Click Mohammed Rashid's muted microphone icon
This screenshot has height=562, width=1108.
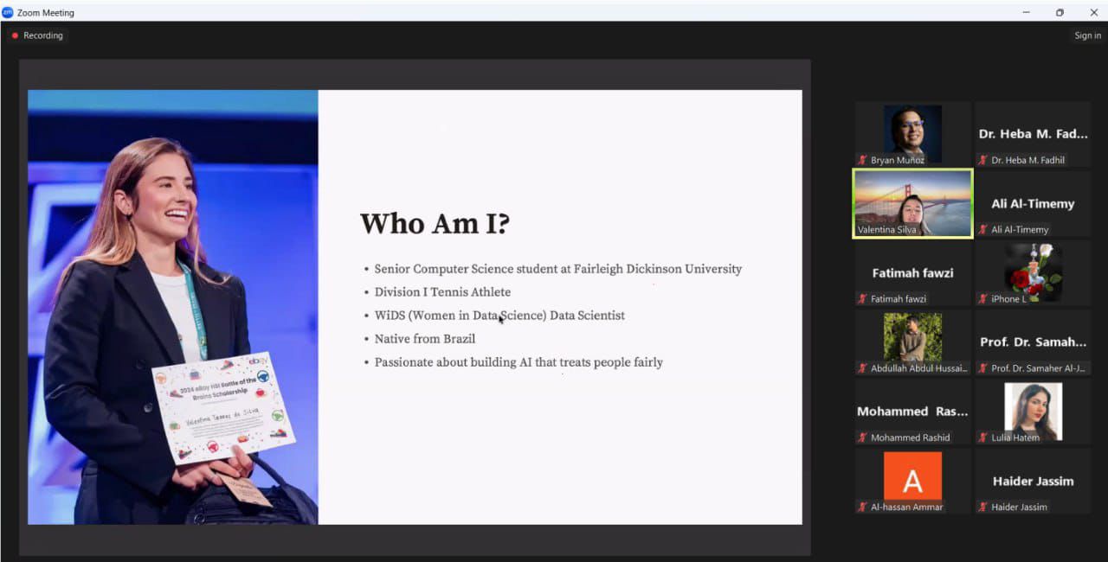tap(863, 437)
